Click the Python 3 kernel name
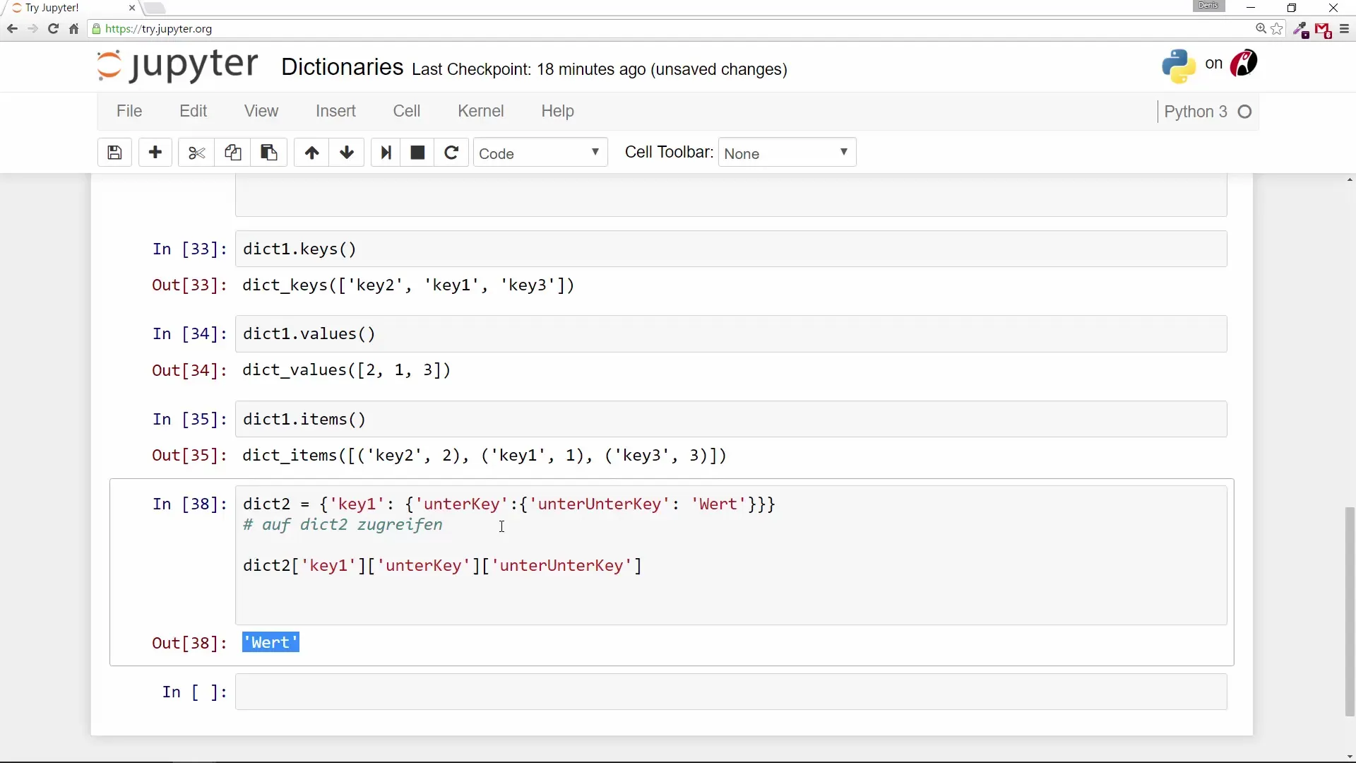Screen dimensions: 1356x763 (x=1195, y=112)
